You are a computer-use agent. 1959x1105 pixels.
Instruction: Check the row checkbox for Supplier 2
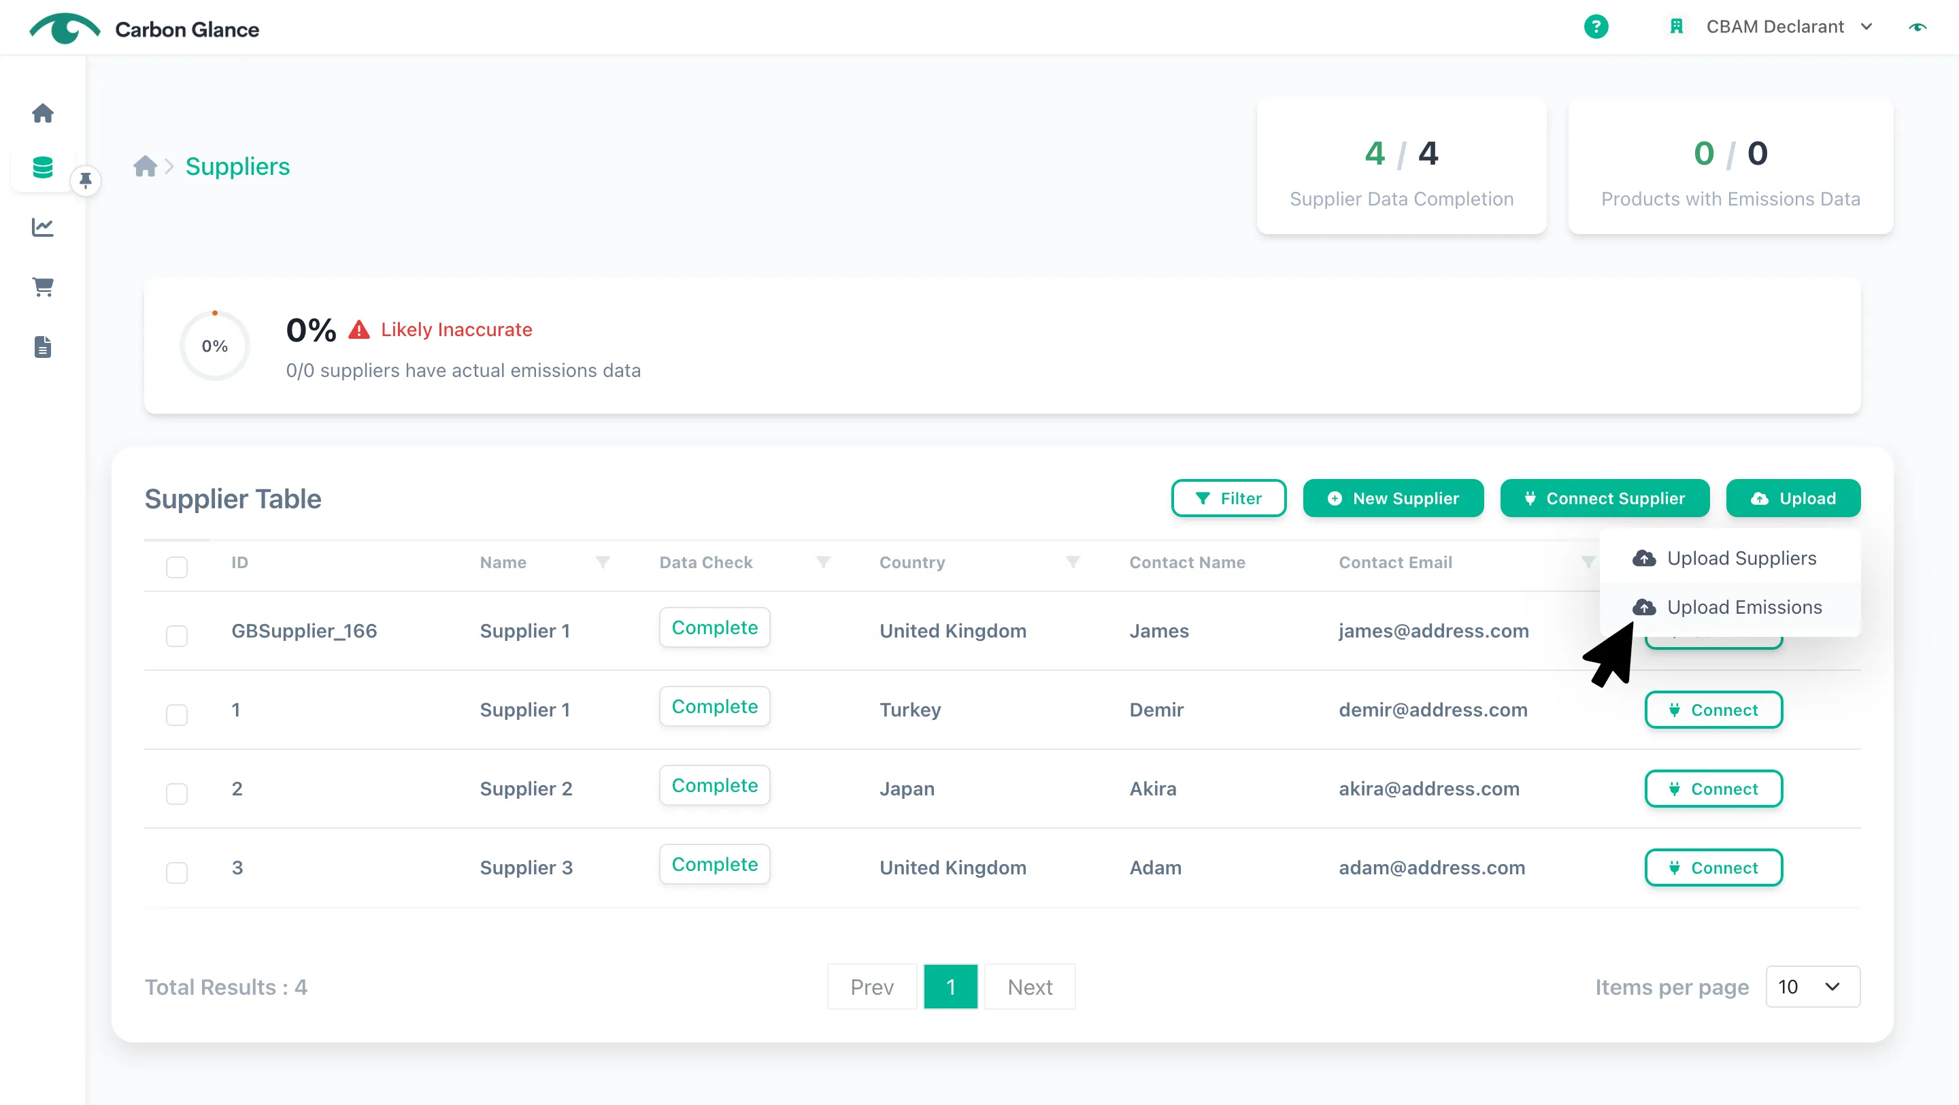point(176,794)
